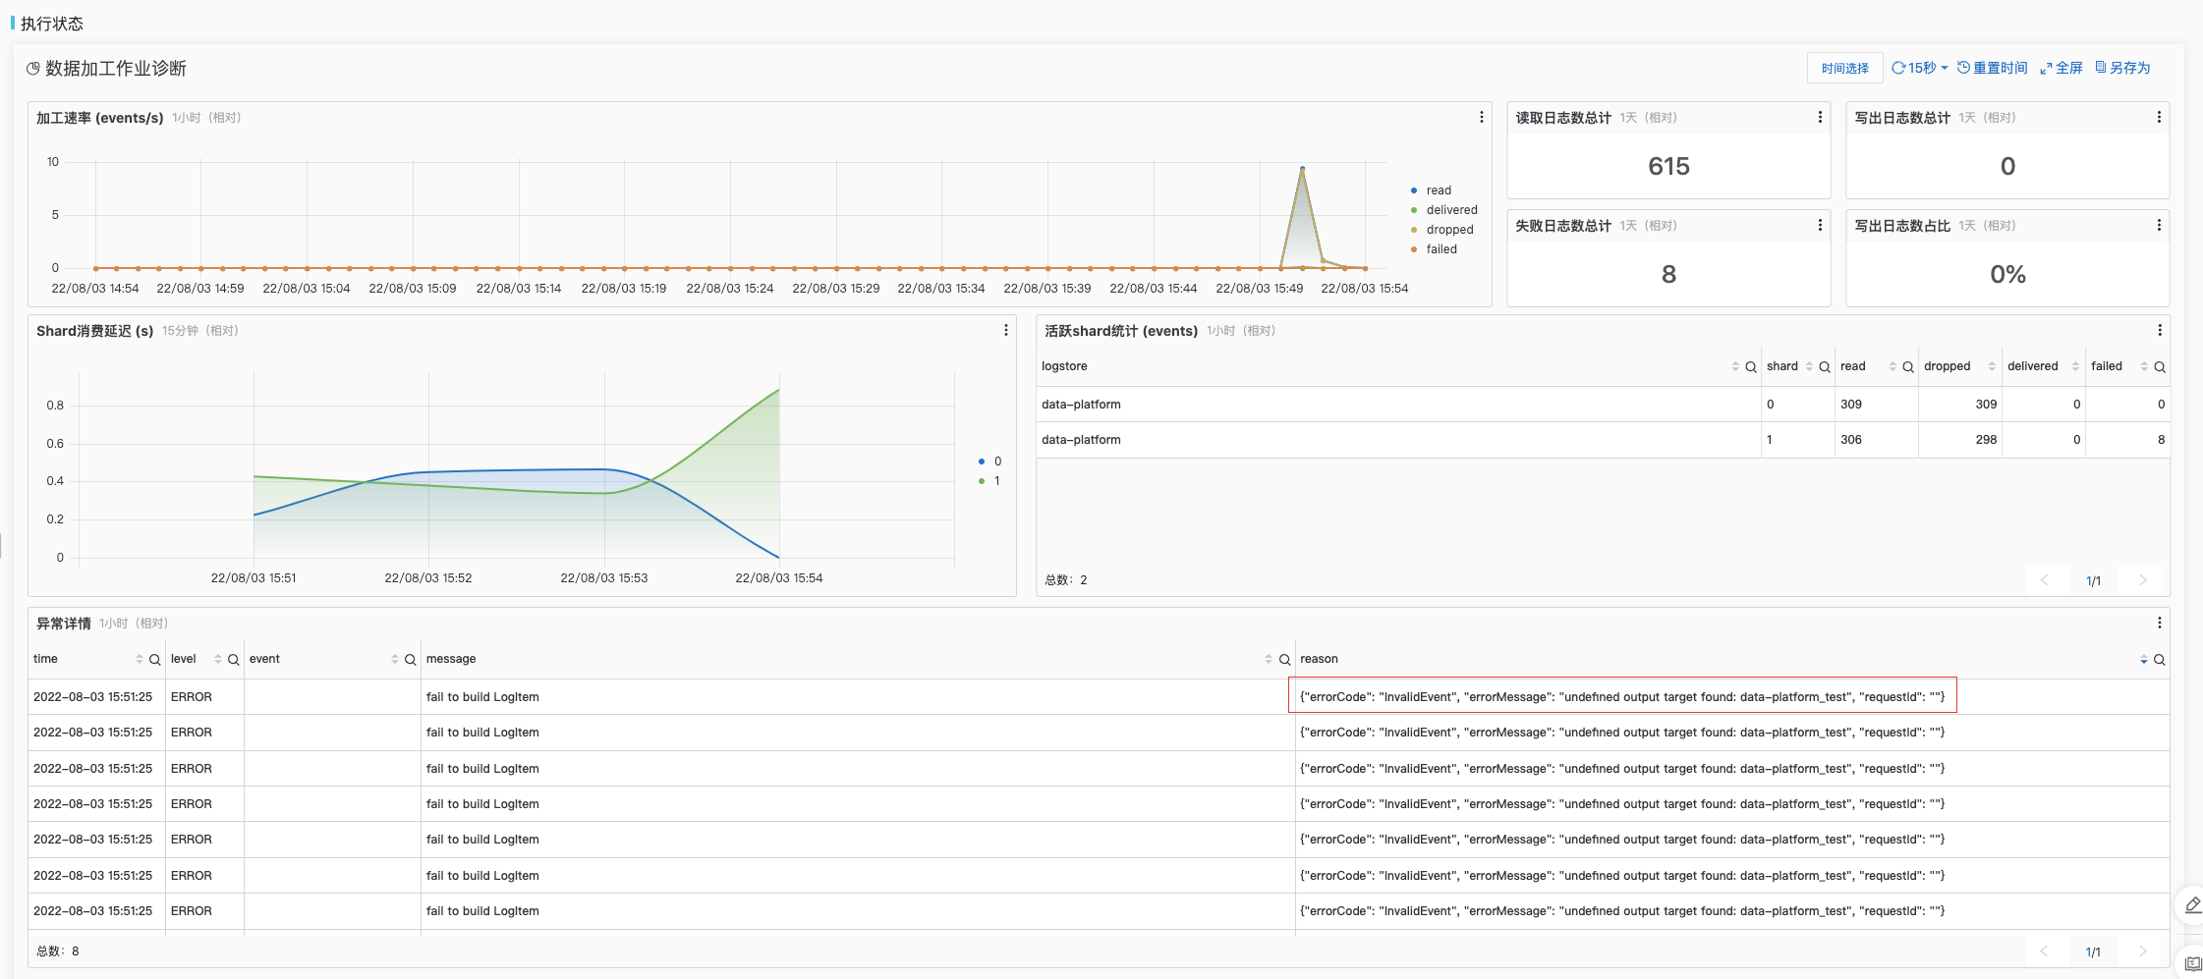Toggle shard 0 legend in delay chart
This screenshot has width=2203, height=979.
[989, 462]
